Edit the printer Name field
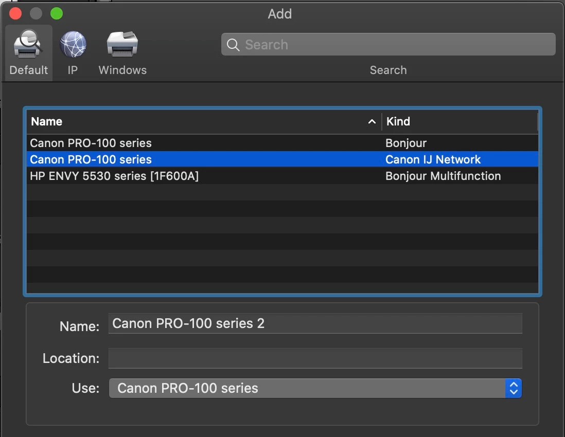 [x=315, y=323]
